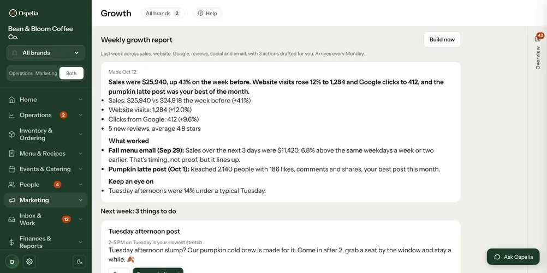Viewport: 547px width, 273px height.
Task: Click the Growth page title
Action: coord(116,13)
